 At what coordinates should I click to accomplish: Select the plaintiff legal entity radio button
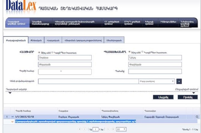point(52,52)
